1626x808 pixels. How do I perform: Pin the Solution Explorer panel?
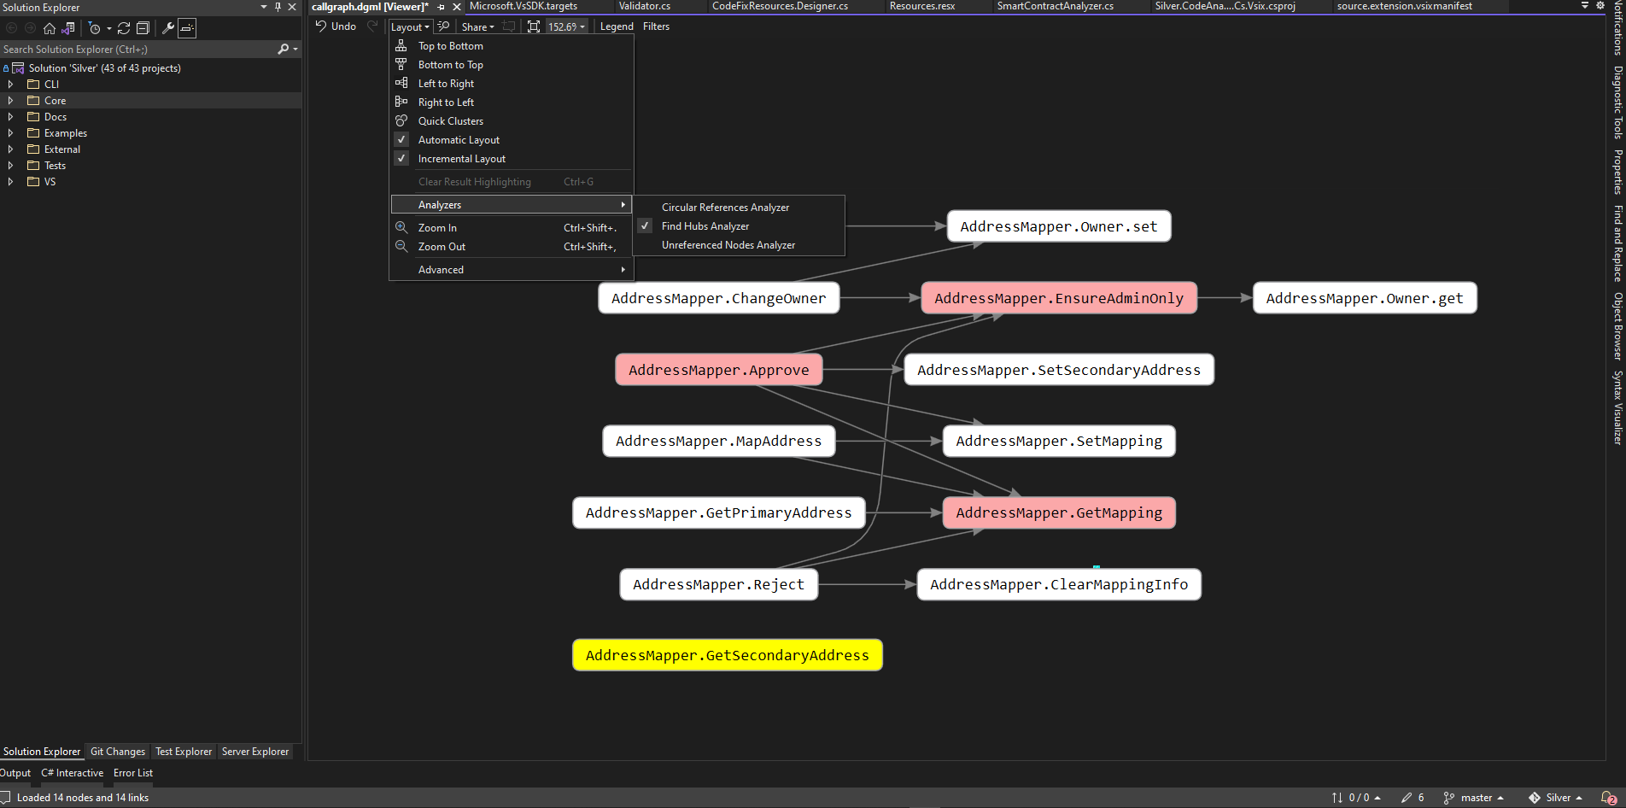tap(278, 7)
